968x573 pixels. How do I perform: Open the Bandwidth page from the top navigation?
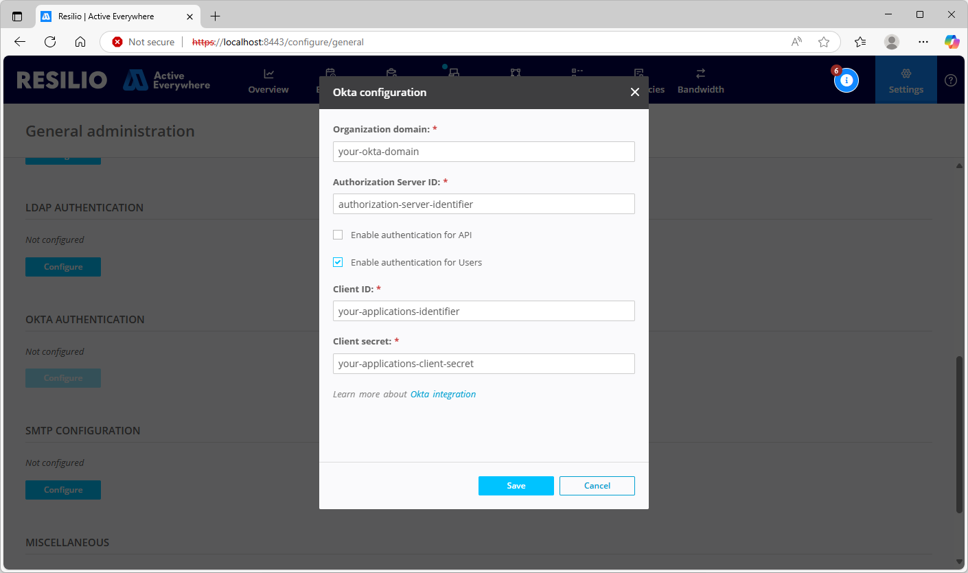(x=700, y=80)
